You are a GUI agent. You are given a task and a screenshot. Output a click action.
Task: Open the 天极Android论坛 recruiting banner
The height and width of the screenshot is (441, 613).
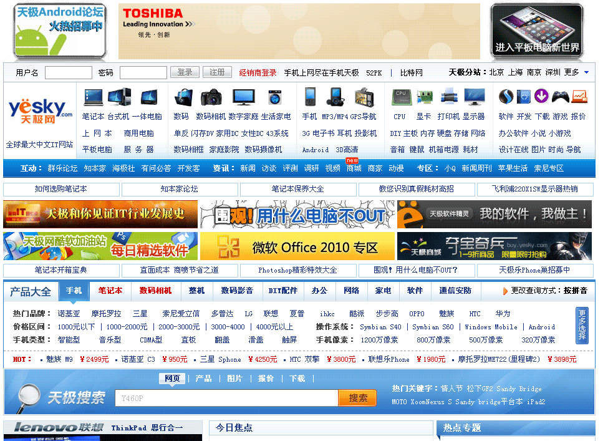(x=60, y=32)
